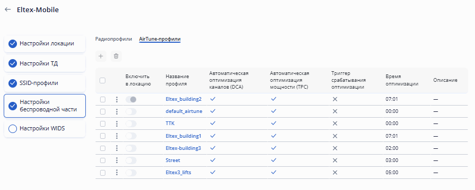This screenshot has width=475, height=190.
Task: Click the TPC checkmark in Eltex-building3 row
Action: pyautogui.click(x=274, y=148)
